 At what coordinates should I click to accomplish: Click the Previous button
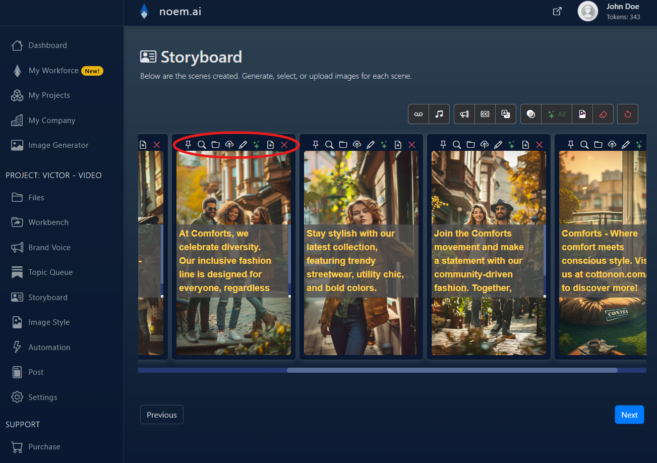pos(161,415)
